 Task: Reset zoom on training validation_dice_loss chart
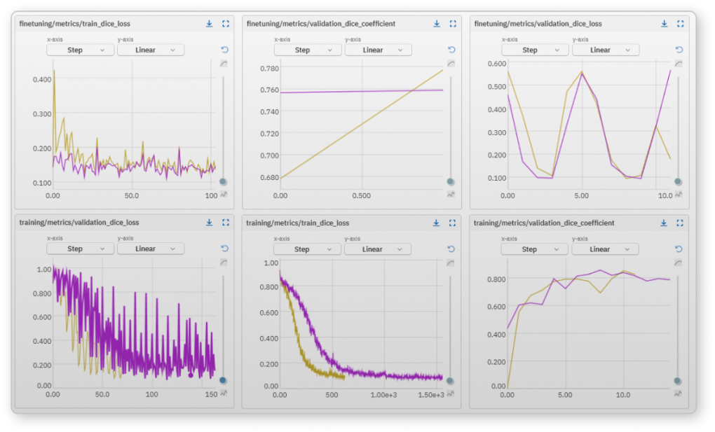click(x=225, y=249)
